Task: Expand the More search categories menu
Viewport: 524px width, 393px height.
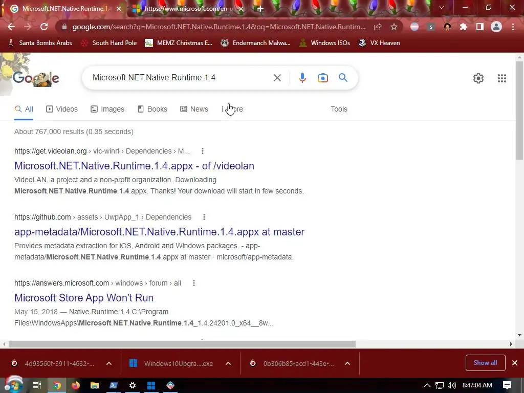Action: pos(232,110)
